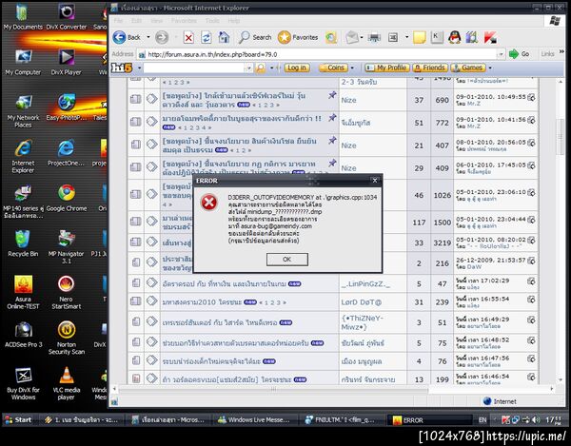Open author Nize link in 37-reply row
571x446 pixels.
point(348,100)
